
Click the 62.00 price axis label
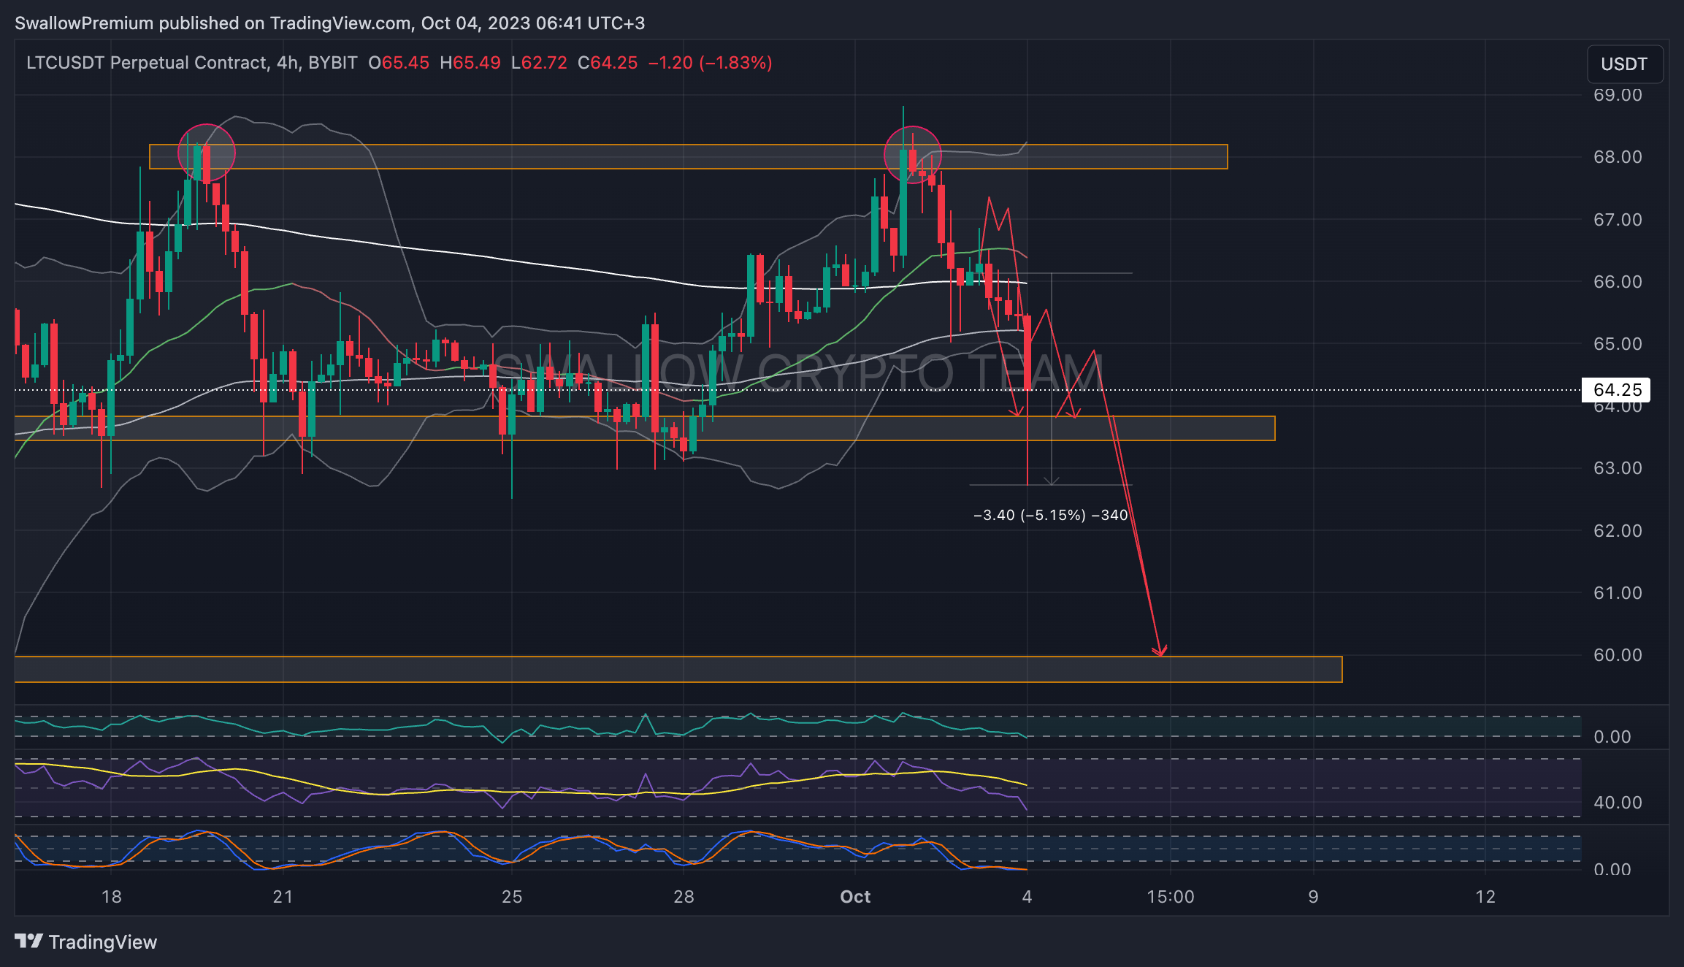(1618, 531)
